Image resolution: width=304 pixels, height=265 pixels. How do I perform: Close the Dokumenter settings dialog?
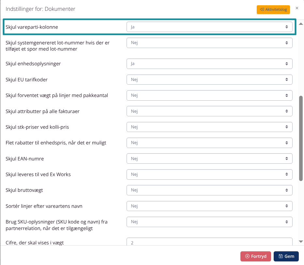[297, 8]
